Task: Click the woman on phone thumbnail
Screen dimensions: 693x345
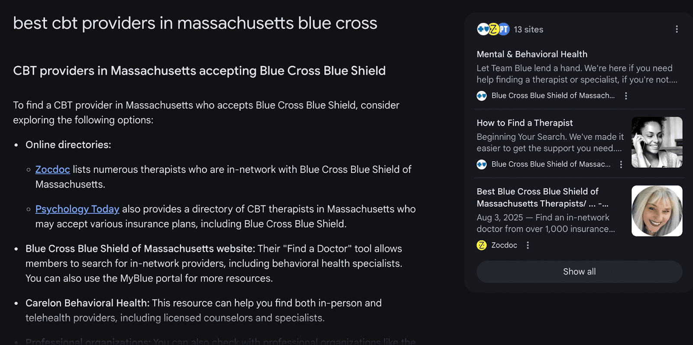Action: point(657,142)
